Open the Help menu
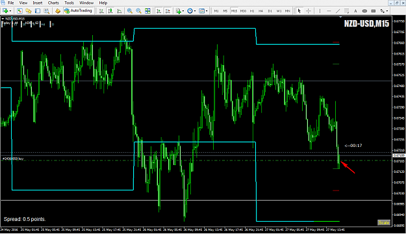 click(103, 3)
